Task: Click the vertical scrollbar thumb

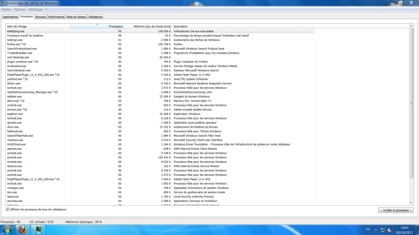Action: pyautogui.click(x=411, y=103)
